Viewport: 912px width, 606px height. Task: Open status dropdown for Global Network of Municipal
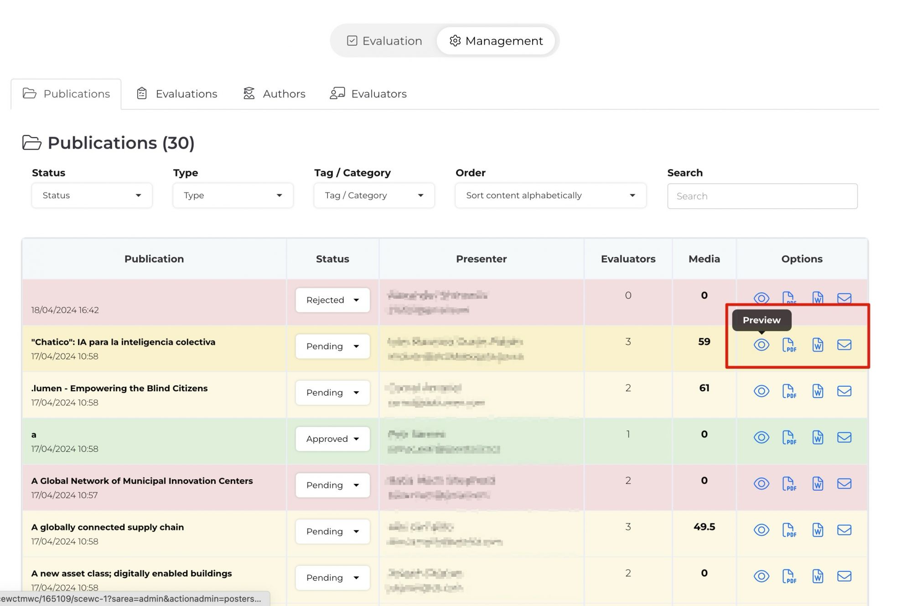(x=332, y=485)
